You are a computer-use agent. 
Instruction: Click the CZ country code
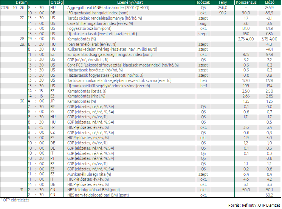53,133
